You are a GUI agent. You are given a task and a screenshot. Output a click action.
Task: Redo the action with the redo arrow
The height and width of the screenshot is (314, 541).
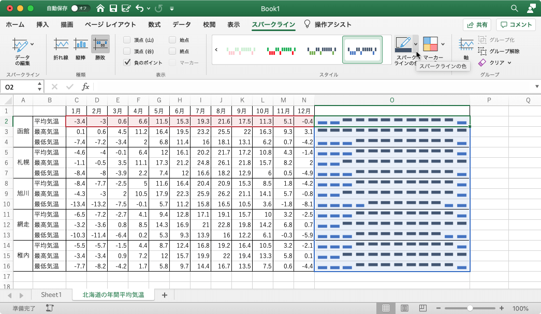pyautogui.click(x=159, y=8)
